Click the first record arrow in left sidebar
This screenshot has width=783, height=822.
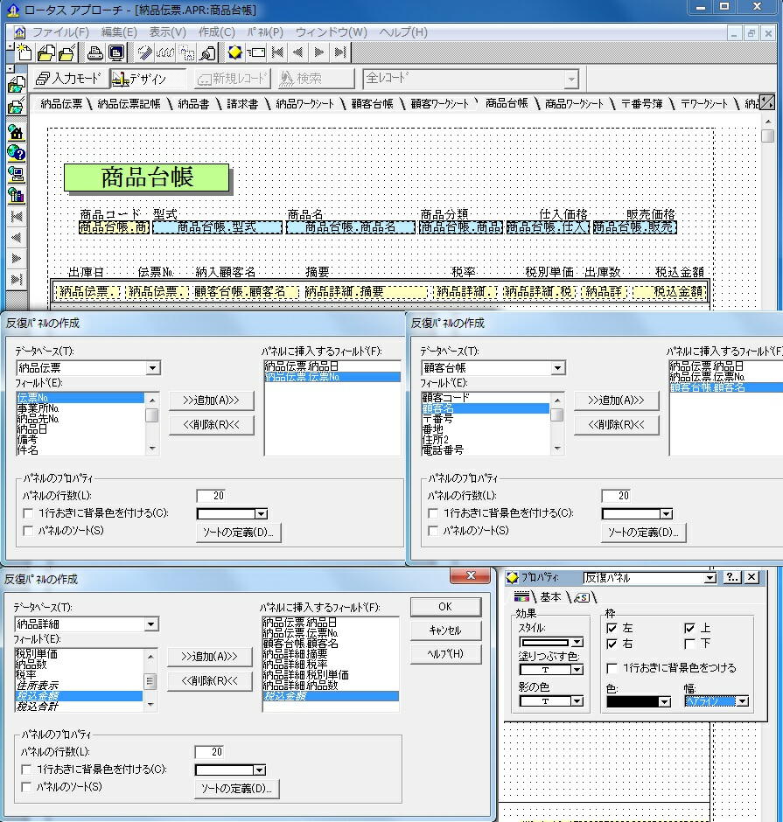point(17,216)
